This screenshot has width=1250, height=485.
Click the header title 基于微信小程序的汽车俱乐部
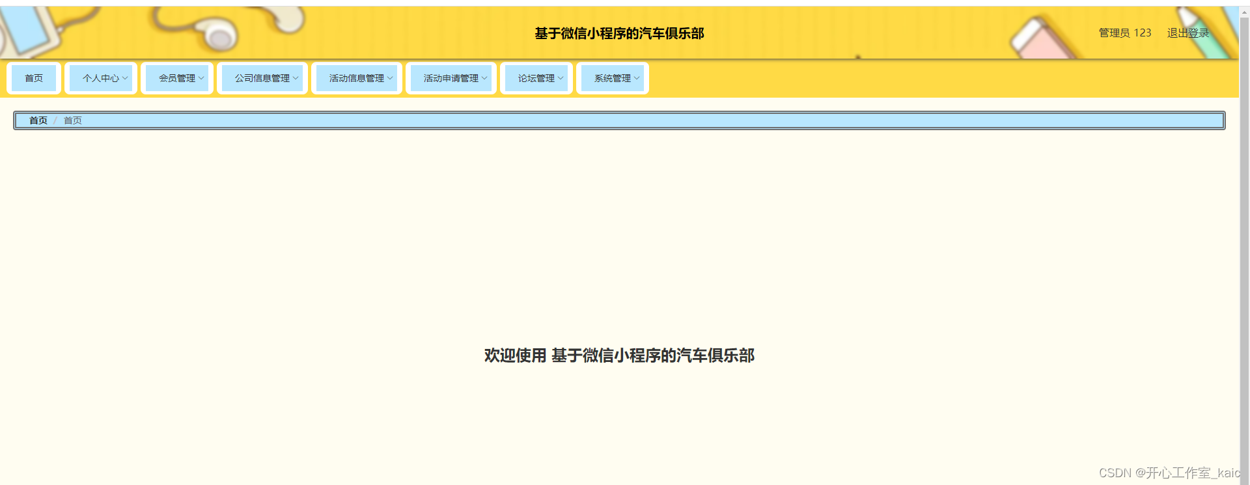pos(619,33)
